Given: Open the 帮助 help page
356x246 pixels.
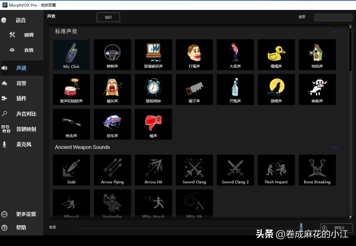Looking at the screenshot, I should [21, 228].
